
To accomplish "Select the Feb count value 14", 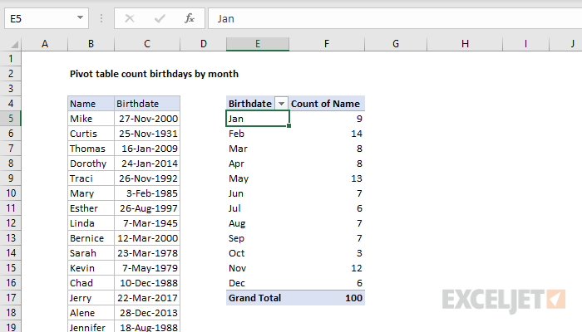I will click(327, 134).
